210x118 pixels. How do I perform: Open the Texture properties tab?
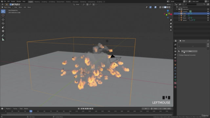(175, 87)
